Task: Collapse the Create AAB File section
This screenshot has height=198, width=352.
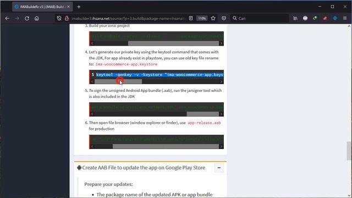Action: point(219,168)
